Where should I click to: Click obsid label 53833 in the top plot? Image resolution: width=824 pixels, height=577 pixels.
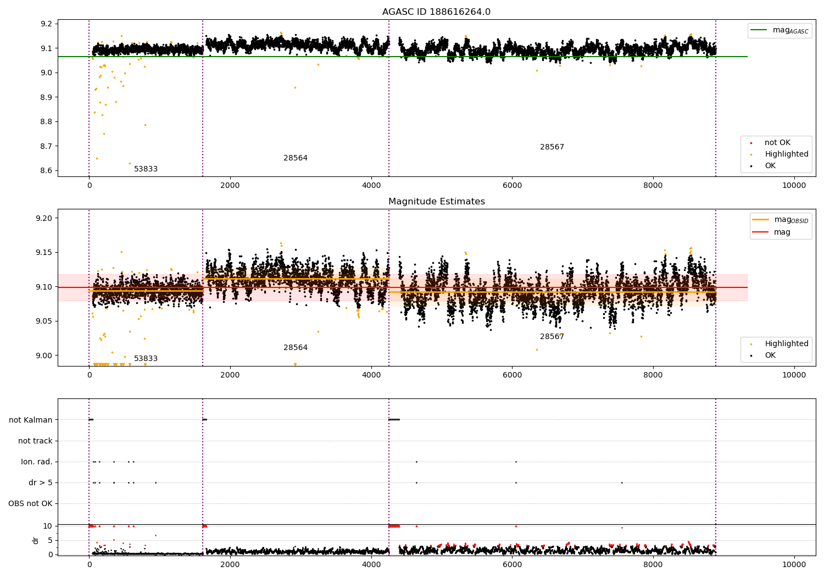pyautogui.click(x=146, y=169)
